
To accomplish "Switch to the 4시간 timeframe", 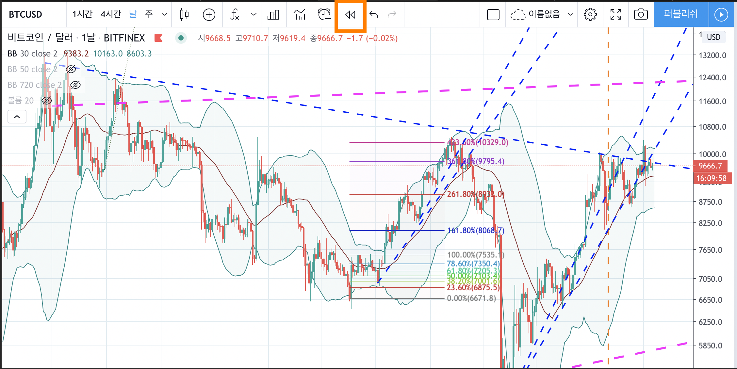I will [111, 14].
